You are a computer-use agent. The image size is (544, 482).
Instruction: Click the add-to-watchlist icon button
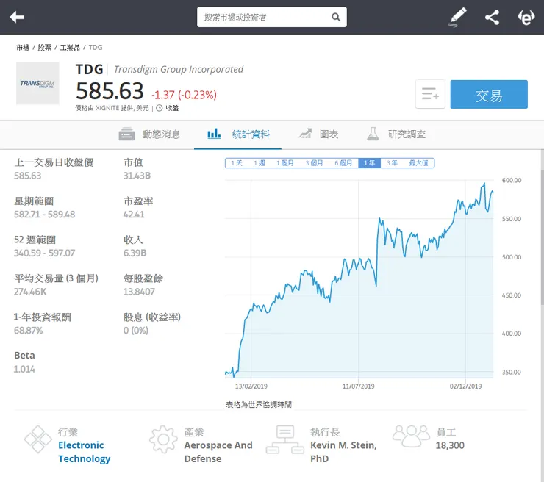430,94
